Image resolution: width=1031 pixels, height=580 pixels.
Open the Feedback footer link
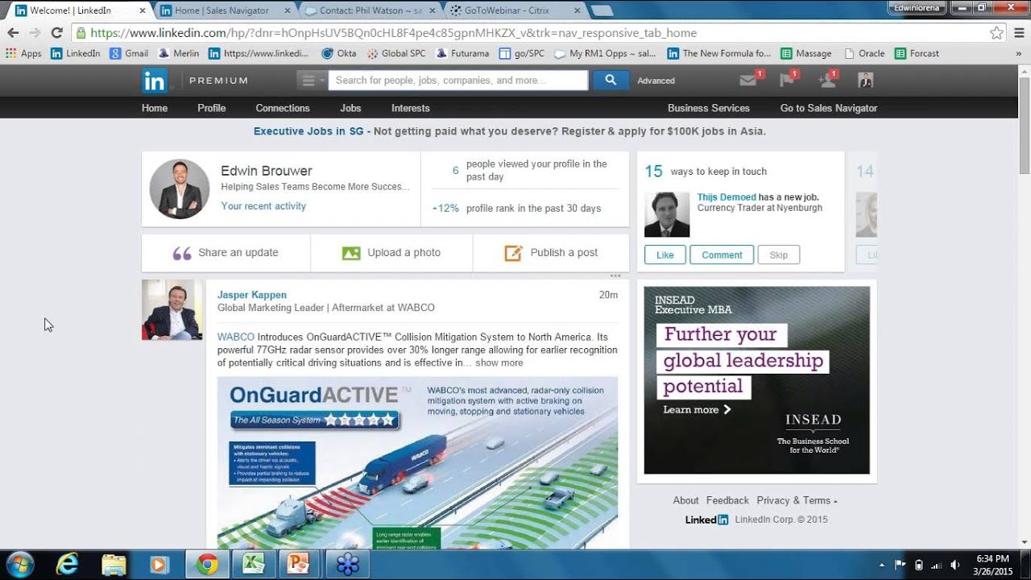tap(727, 500)
